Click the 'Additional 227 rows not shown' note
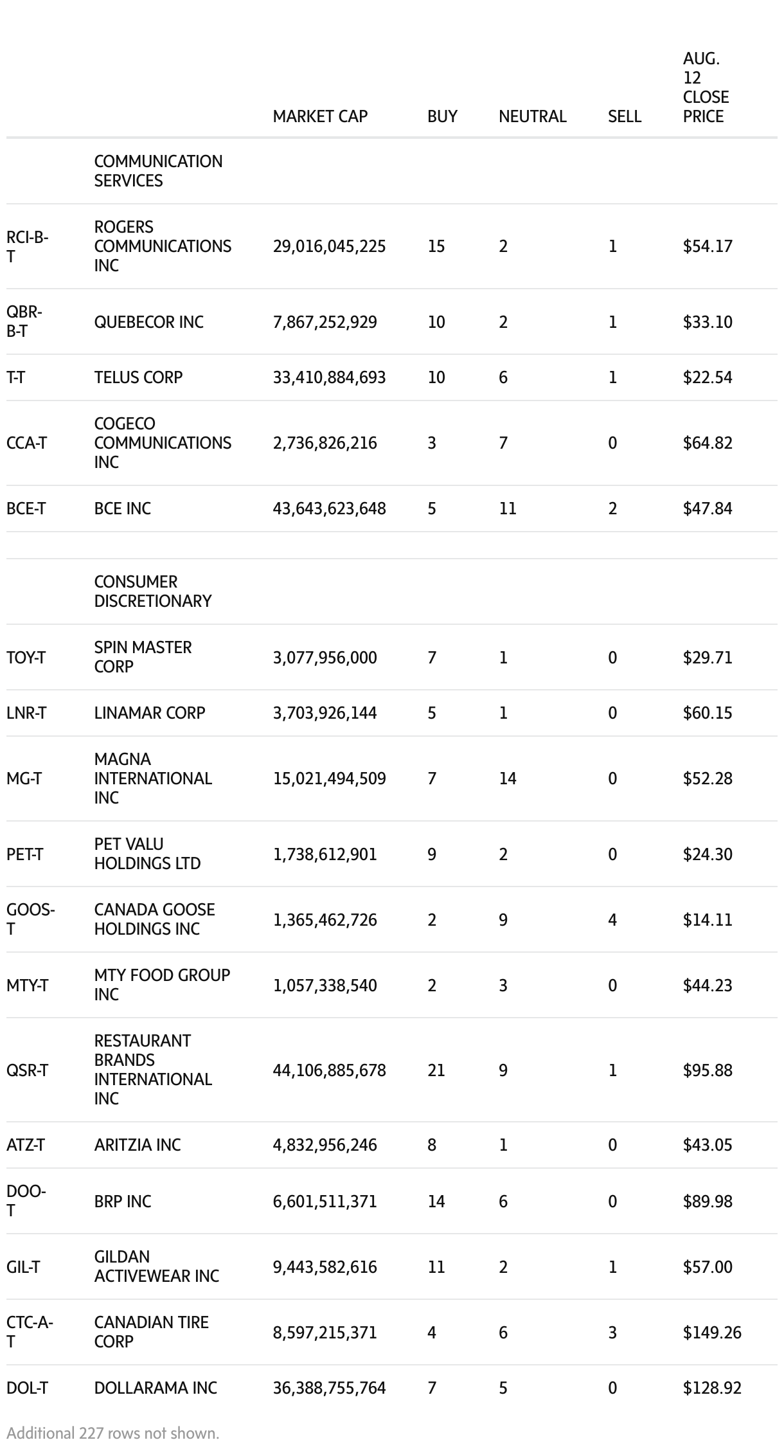This screenshot has width=784, height=1449. (x=113, y=1433)
